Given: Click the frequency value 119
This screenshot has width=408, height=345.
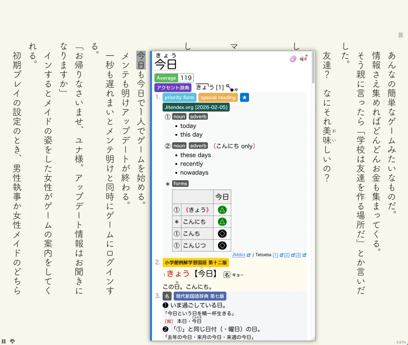Looking at the screenshot, I should [186, 78].
